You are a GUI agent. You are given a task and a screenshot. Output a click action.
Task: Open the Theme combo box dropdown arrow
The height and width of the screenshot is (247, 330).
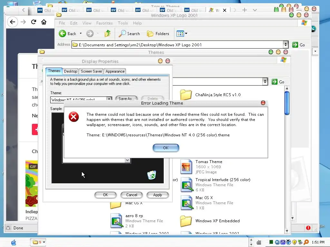[109, 99]
